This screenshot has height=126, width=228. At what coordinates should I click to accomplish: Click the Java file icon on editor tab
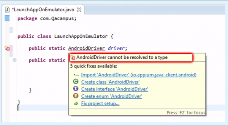(7, 9)
